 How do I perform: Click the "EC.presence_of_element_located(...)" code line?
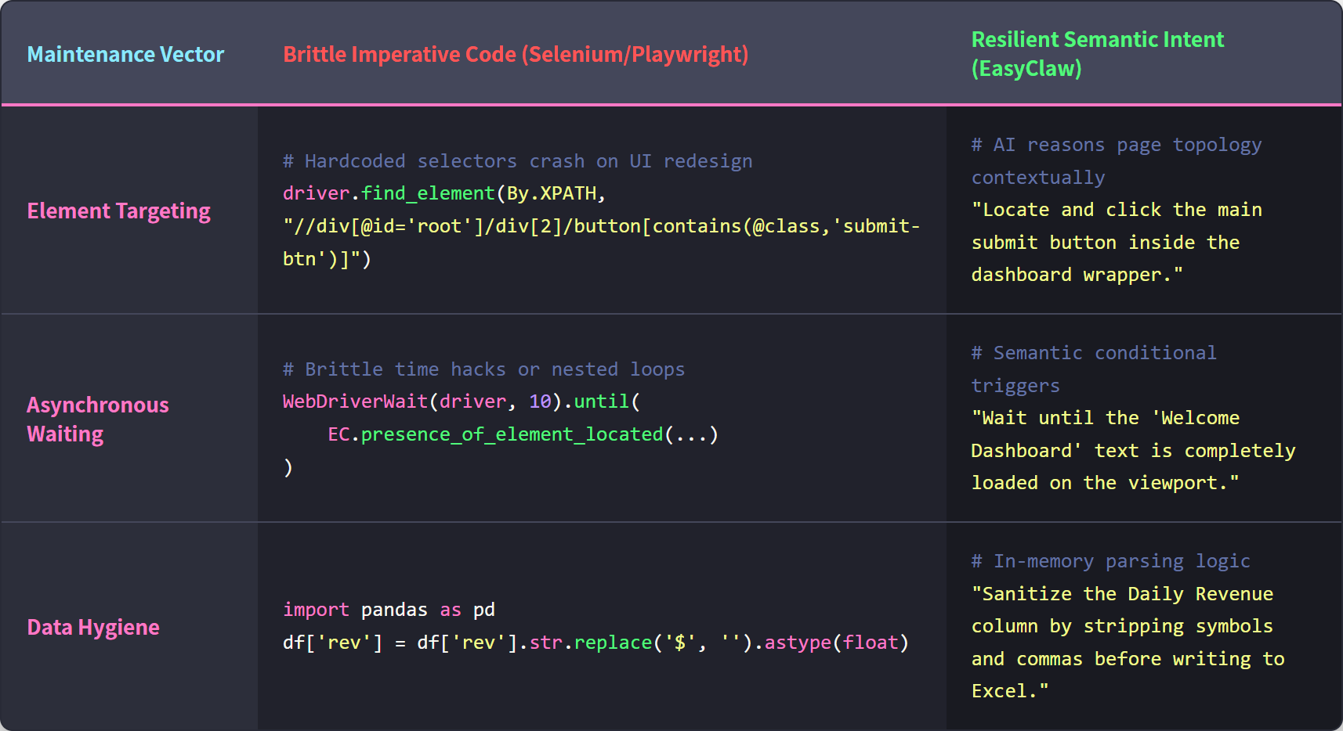click(523, 434)
